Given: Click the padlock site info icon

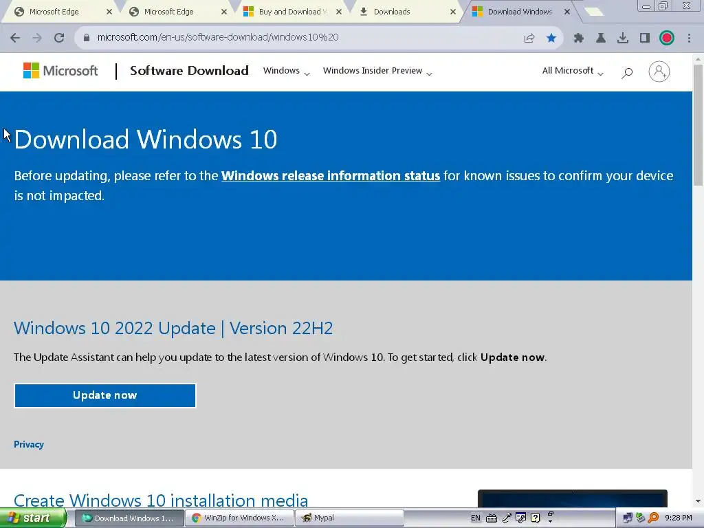Looking at the screenshot, I should (86, 38).
